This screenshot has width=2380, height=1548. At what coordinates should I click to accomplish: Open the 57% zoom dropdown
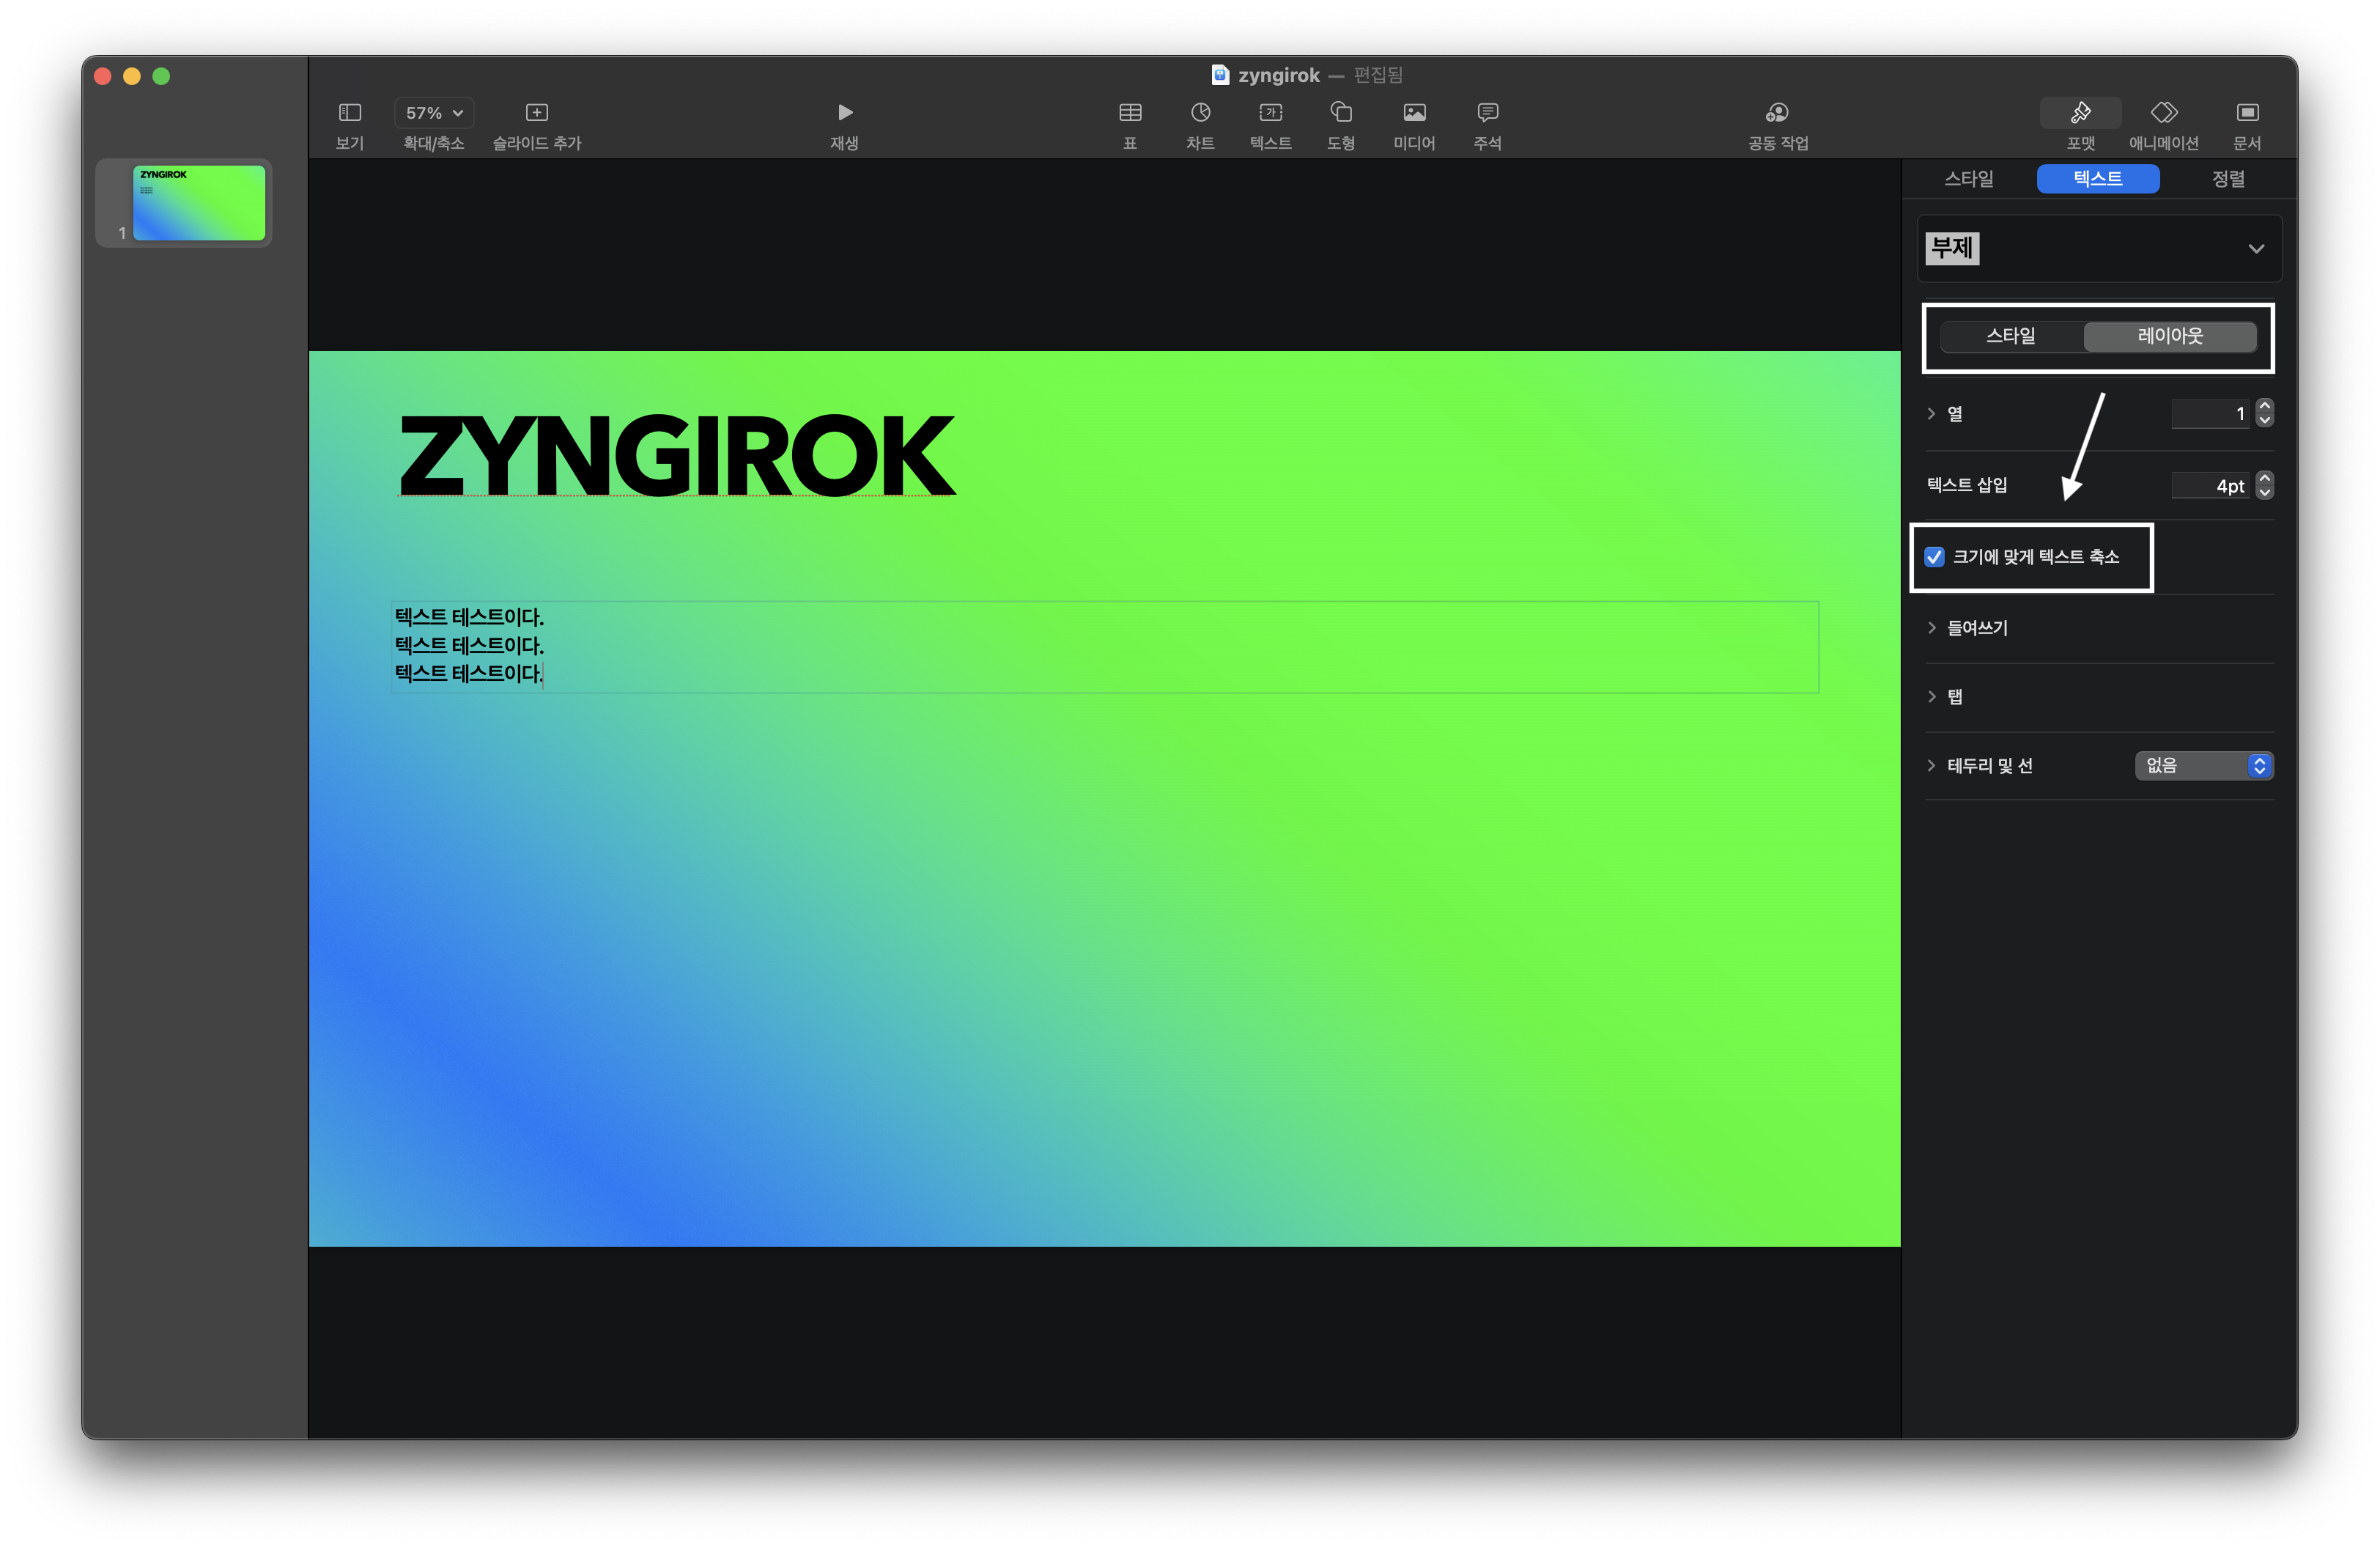pyautogui.click(x=434, y=113)
